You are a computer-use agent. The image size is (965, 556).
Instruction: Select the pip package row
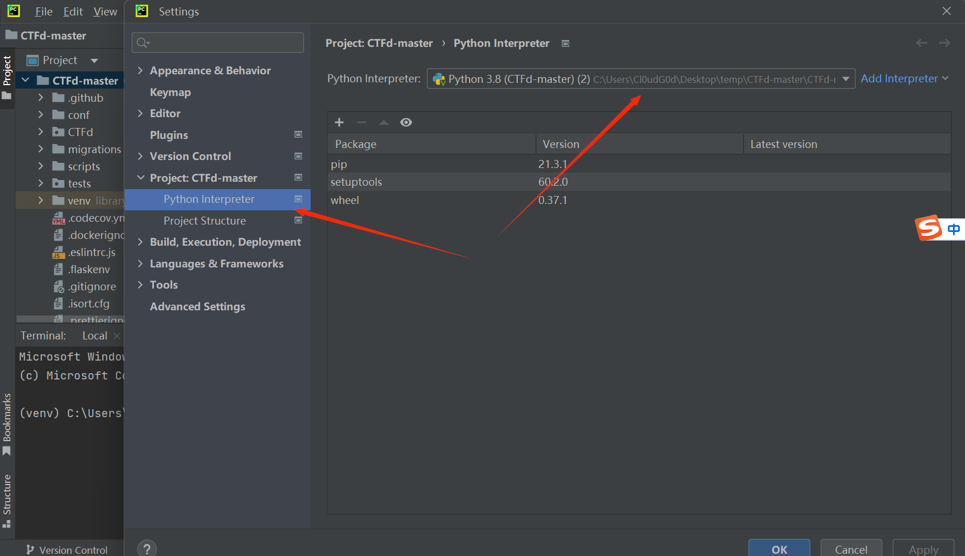tap(639, 164)
